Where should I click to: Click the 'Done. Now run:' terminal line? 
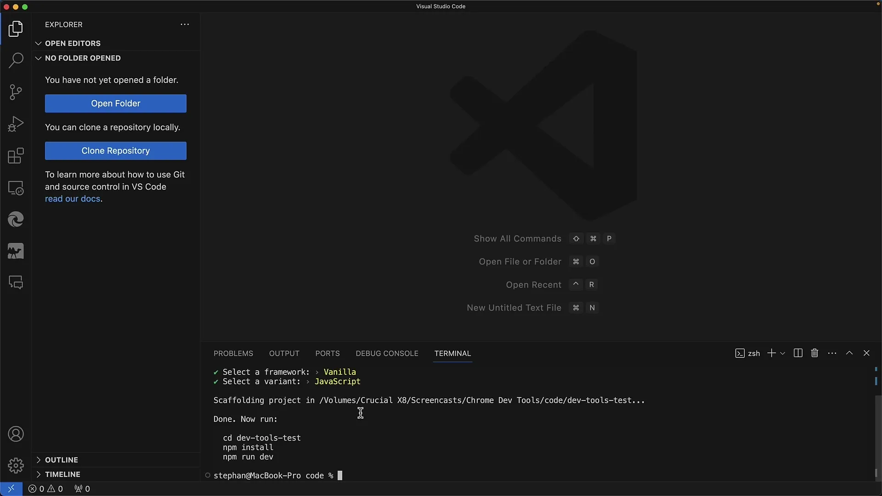coord(245,419)
